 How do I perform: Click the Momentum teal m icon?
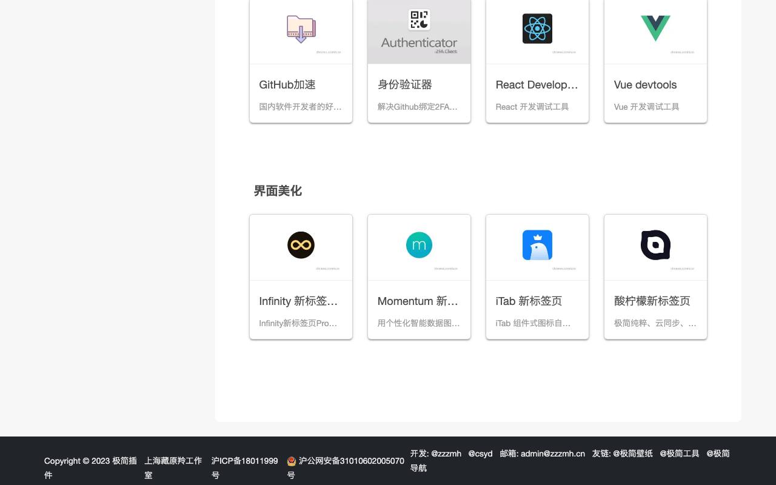pyautogui.click(x=419, y=245)
